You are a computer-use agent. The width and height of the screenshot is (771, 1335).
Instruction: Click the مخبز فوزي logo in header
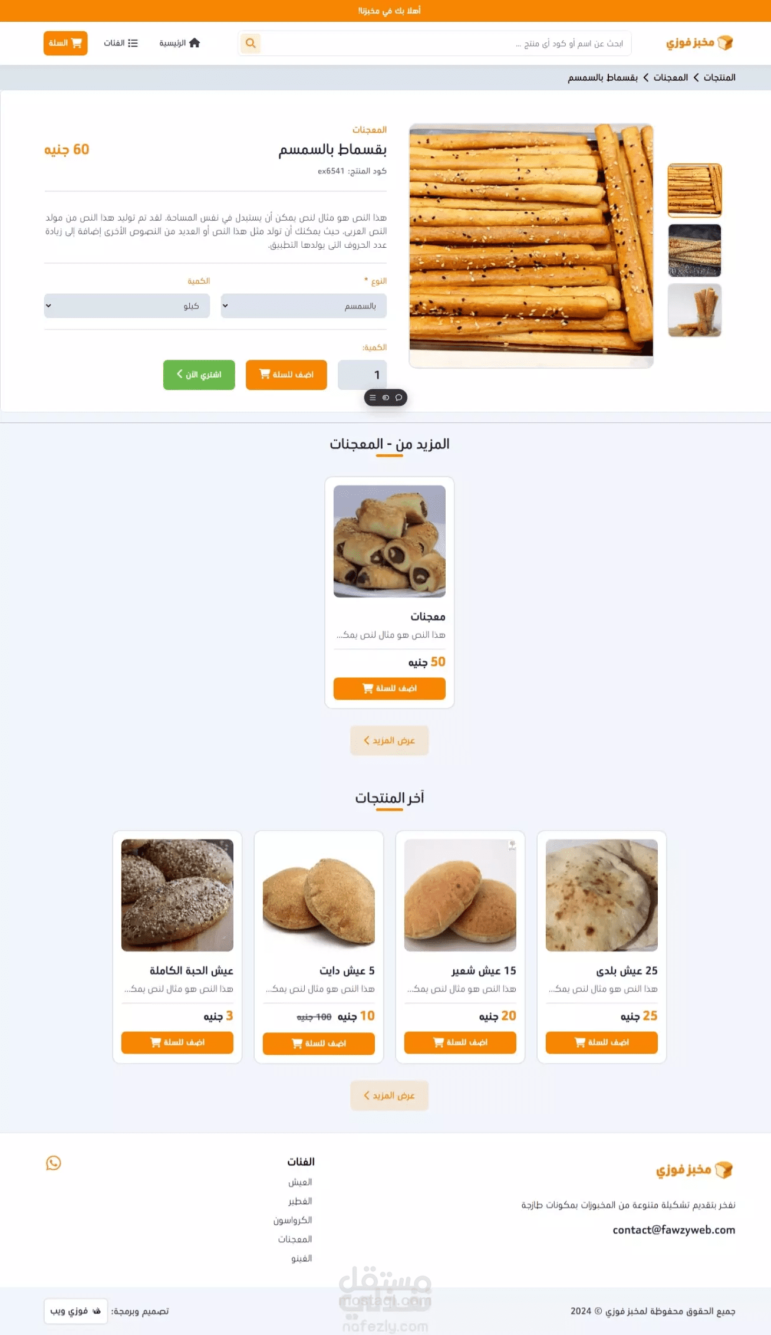700,42
